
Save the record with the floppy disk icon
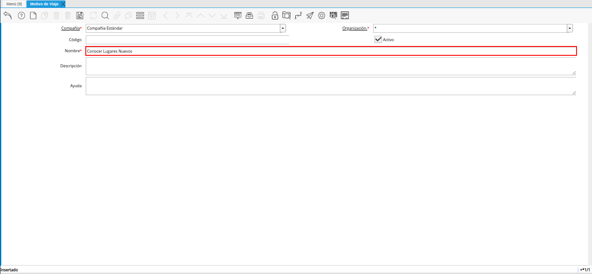[x=80, y=15]
